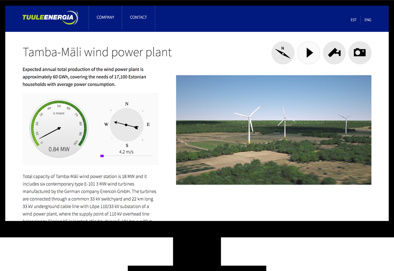This screenshot has height=271, width=394.
Task: Open the Company menu
Action: (105, 17)
